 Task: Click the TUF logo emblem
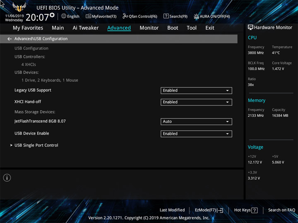point(19,7)
